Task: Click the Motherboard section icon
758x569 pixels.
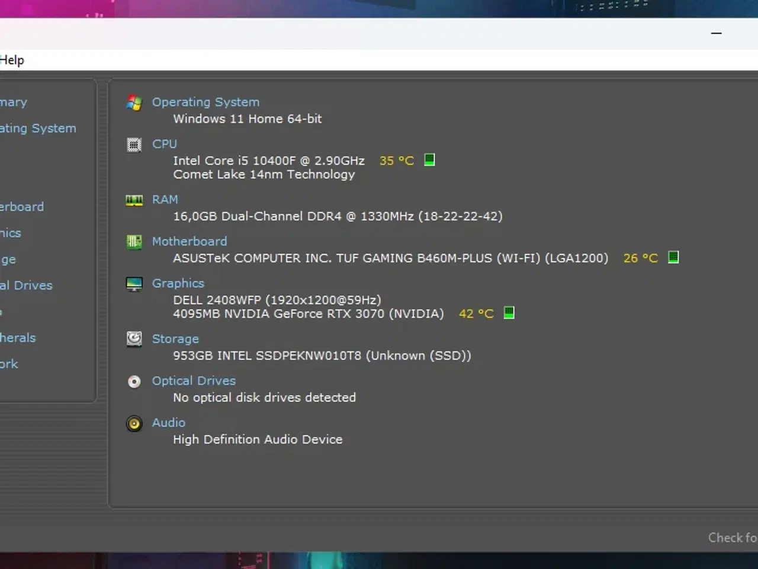Action: tap(134, 241)
